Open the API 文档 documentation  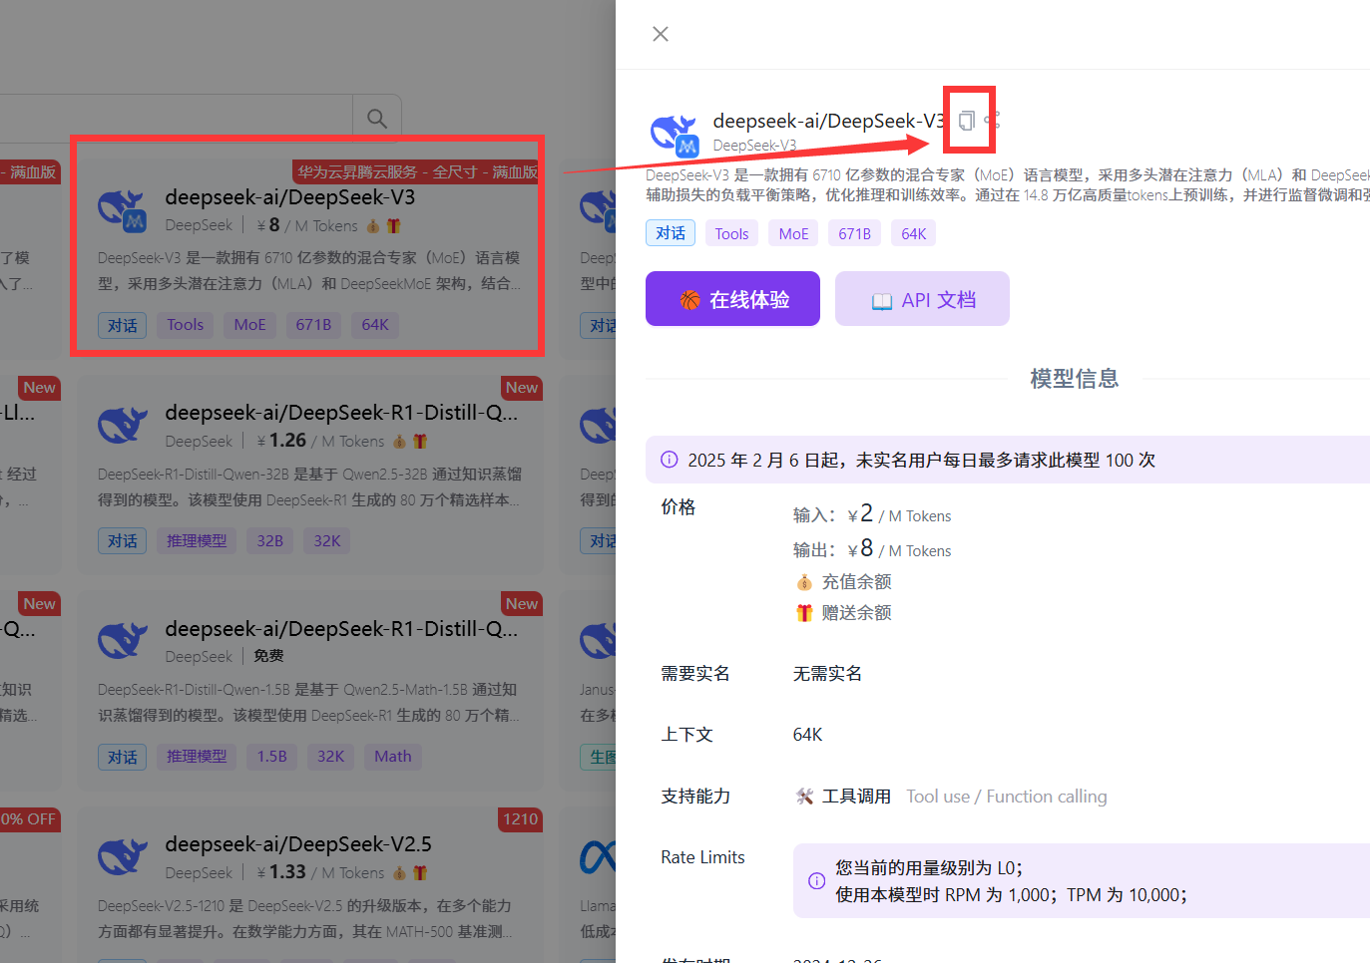click(x=922, y=299)
